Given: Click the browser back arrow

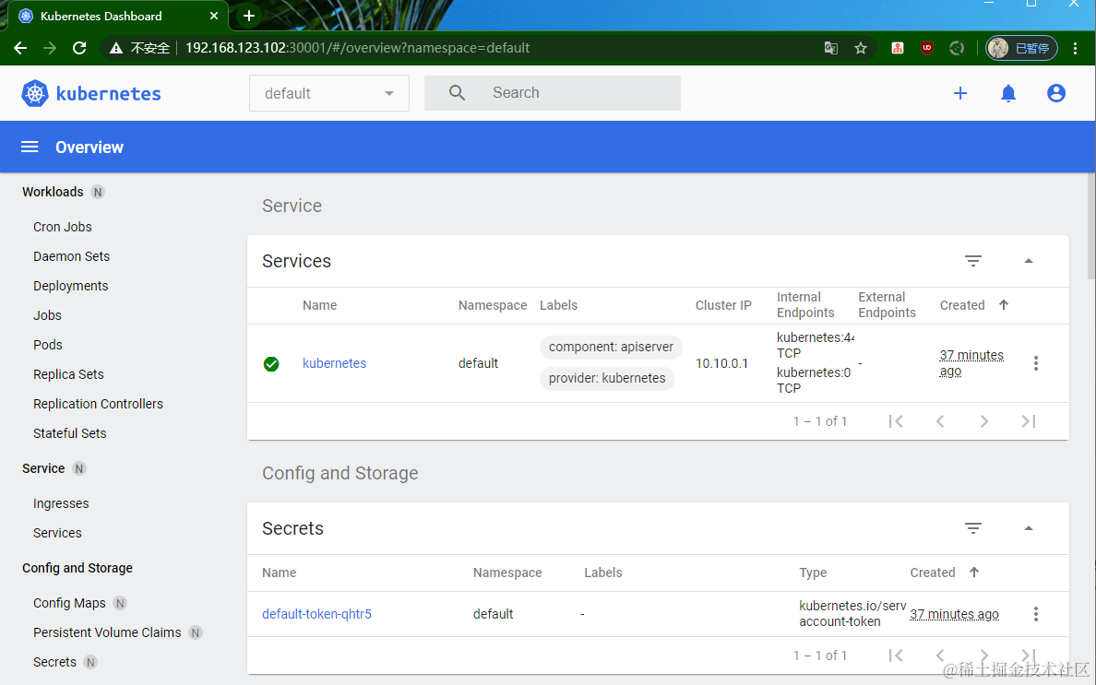Looking at the screenshot, I should click(20, 48).
